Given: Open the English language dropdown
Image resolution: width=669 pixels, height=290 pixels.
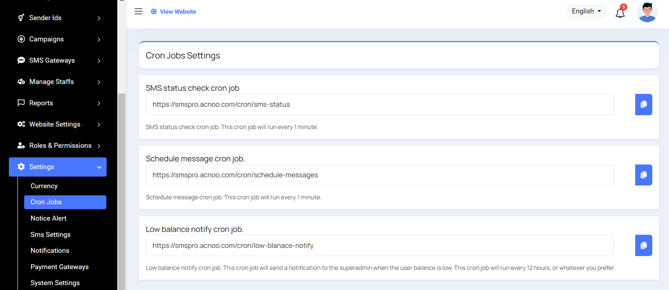Looking at the screenshot, I should click(586, 11).
